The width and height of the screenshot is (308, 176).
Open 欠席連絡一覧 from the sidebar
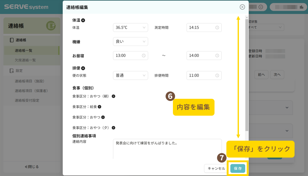click(x=25, y=60)
